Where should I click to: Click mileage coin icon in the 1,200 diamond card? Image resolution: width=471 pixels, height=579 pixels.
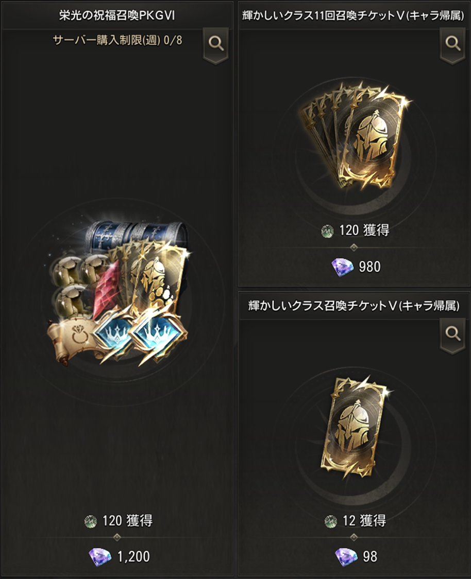[x=91, y=521]
